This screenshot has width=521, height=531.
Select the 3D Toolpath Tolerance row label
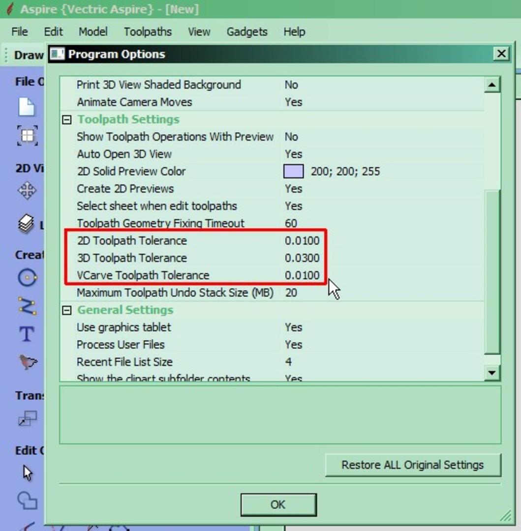pos(132,258)
